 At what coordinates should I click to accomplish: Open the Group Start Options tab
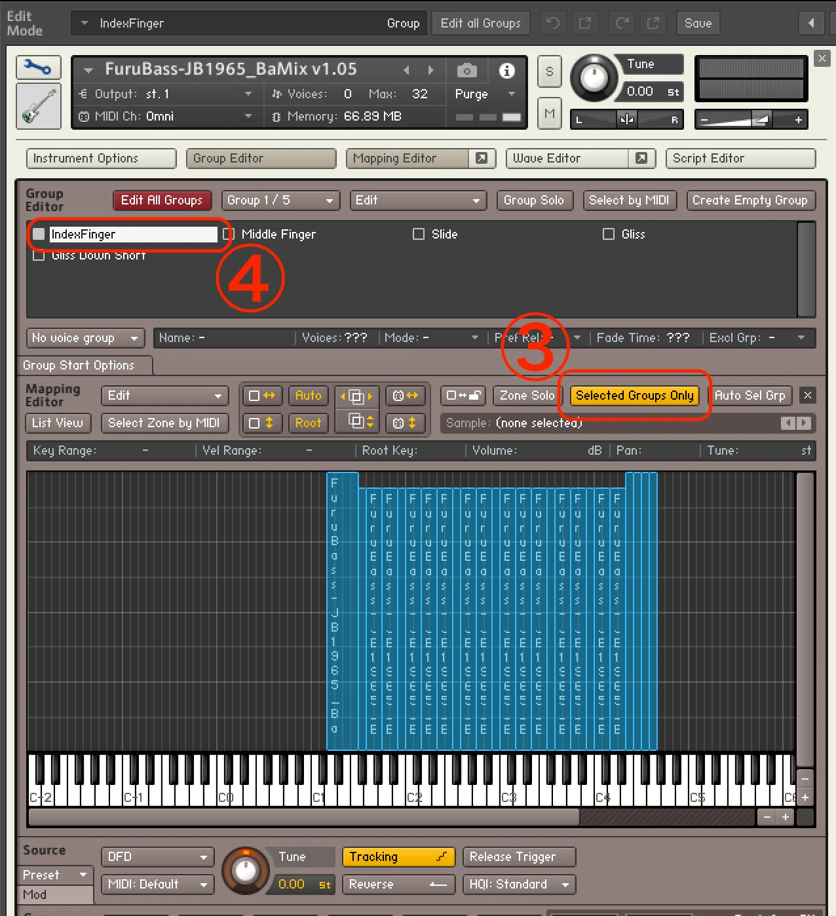click(x=84, y=366)
